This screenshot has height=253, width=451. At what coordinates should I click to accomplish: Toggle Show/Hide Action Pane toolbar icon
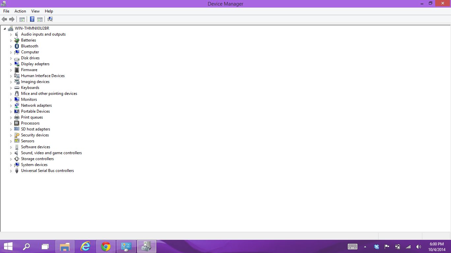click(x=40, y=19)
